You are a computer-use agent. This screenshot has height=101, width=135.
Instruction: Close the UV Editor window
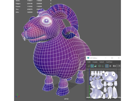[119, 58]
